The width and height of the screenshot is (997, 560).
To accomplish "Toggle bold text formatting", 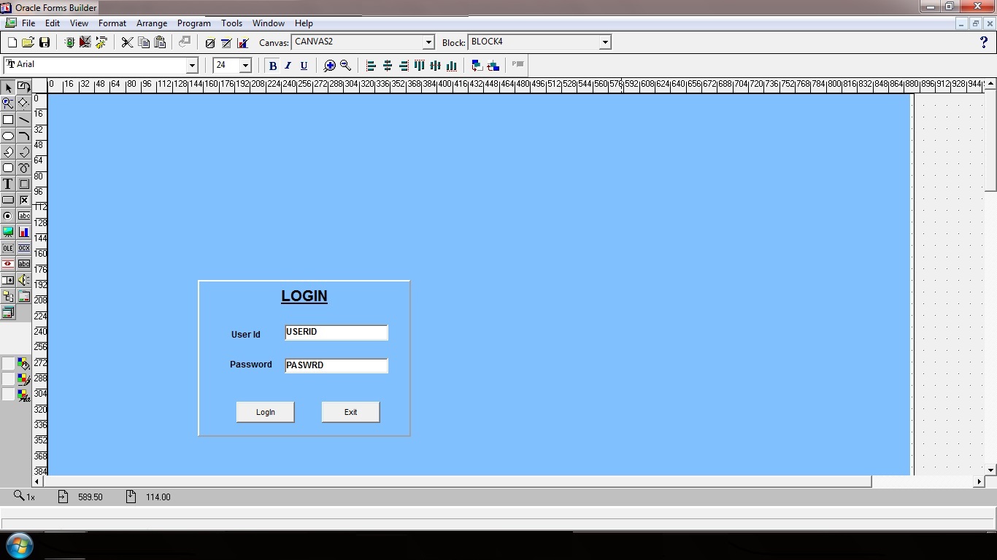I will point(272,66).
